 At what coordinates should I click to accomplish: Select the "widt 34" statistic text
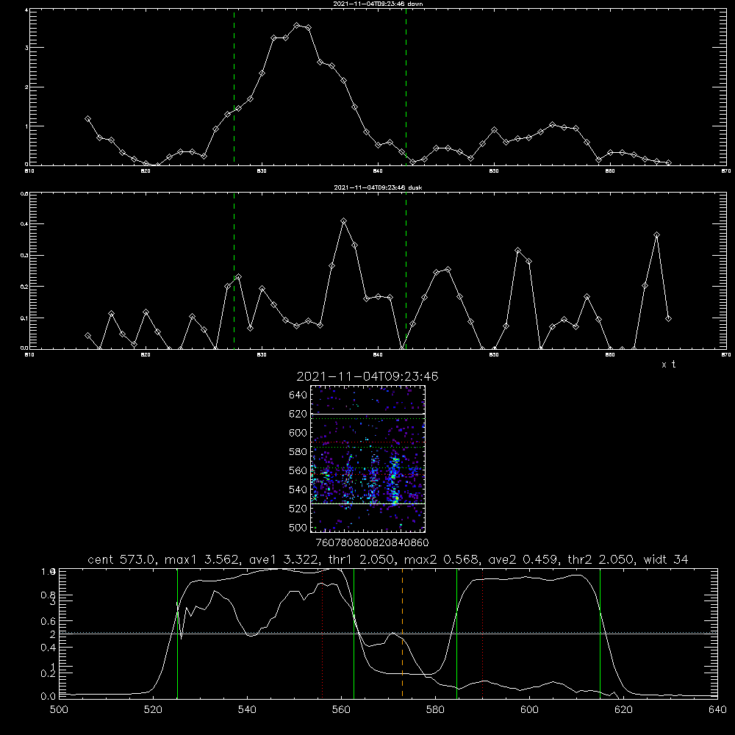click(x=666, y=559)
